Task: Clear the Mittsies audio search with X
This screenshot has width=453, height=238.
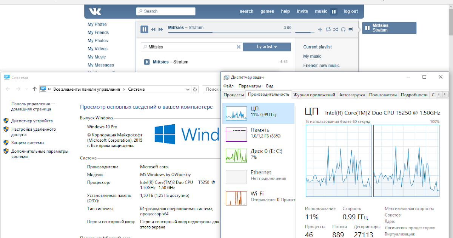Action: [x=239, y=47]
